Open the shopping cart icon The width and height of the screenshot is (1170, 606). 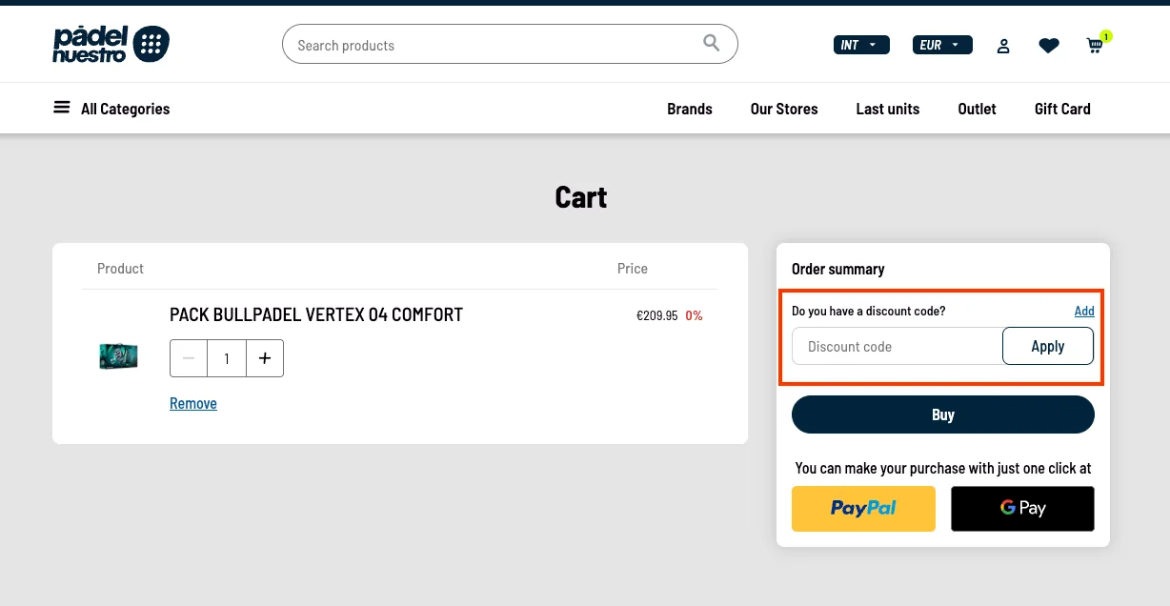1095,46
